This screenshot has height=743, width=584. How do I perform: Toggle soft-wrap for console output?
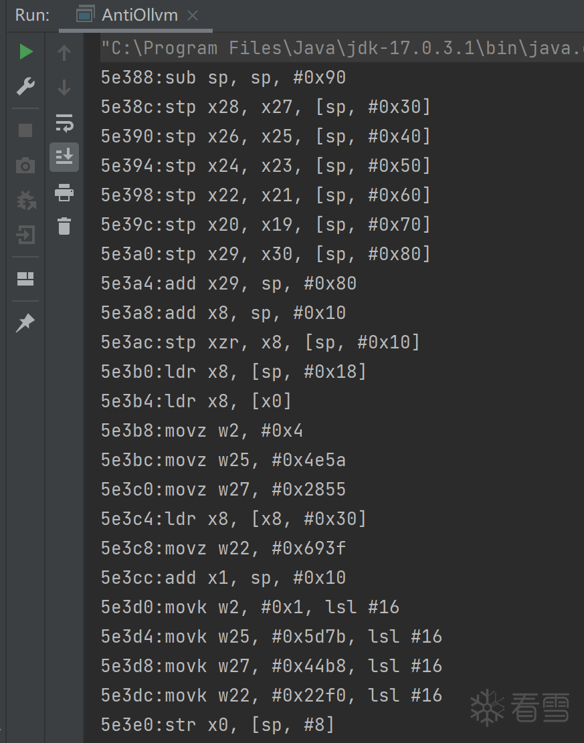coord(64,122)
